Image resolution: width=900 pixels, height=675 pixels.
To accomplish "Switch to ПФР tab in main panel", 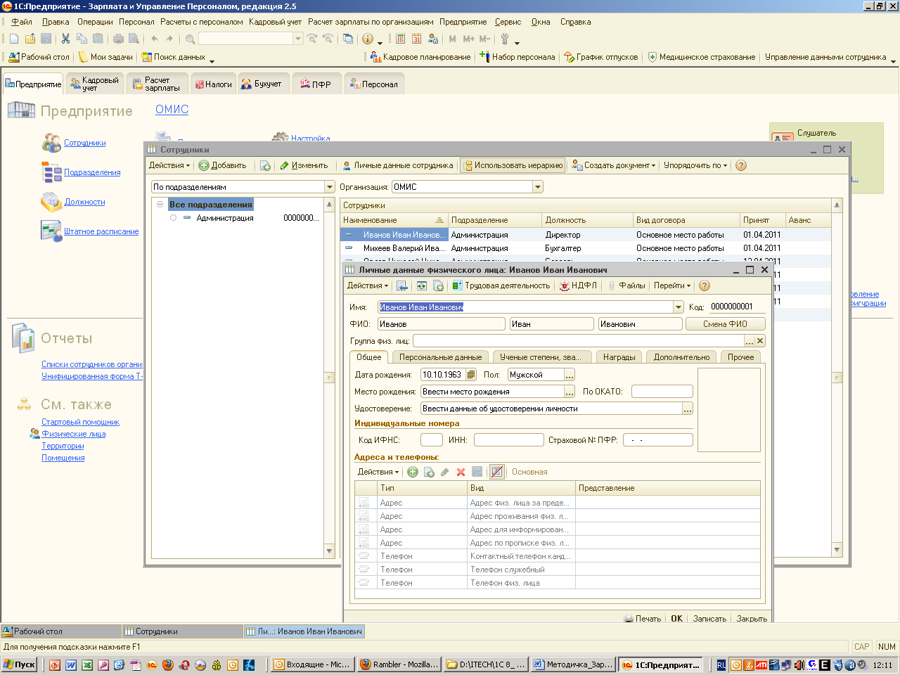I will click(316, 84).
